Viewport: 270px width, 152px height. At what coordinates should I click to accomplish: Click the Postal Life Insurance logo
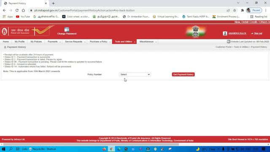[x=27, y=31]
